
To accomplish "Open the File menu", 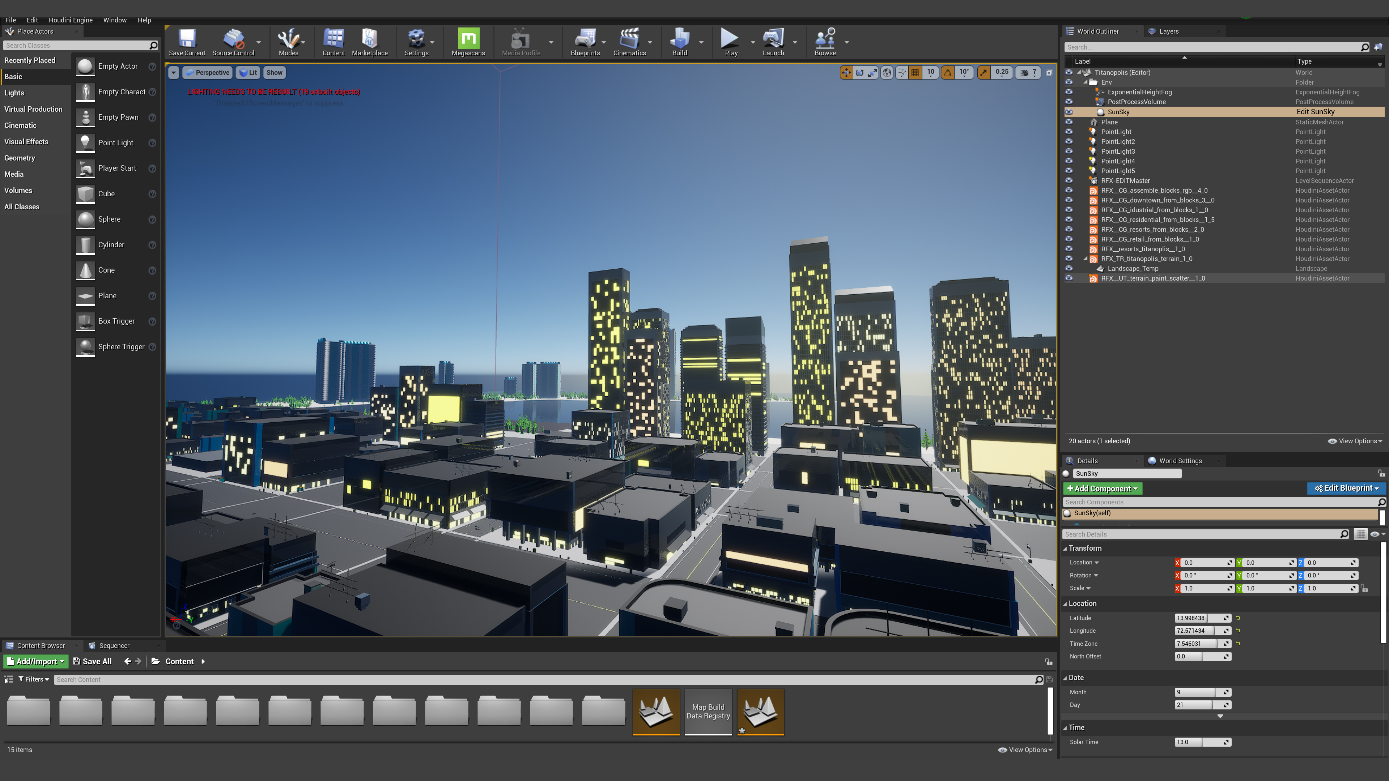I will (x=11, y=20).
